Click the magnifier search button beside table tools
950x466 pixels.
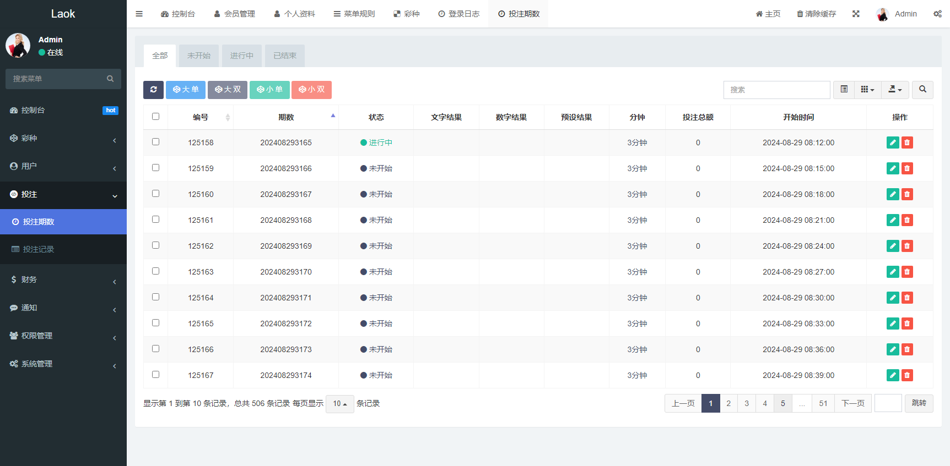922,90
